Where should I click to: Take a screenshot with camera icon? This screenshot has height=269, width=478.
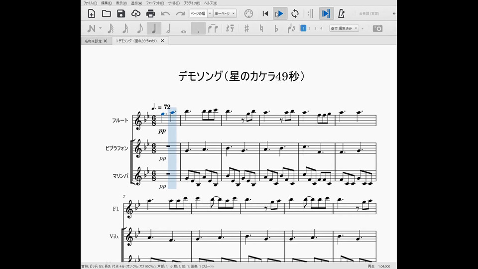tap(377, 28)
